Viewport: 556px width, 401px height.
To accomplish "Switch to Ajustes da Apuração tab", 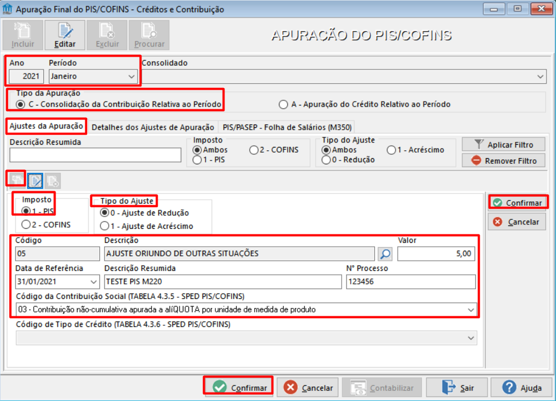I will tap(46, 126).
